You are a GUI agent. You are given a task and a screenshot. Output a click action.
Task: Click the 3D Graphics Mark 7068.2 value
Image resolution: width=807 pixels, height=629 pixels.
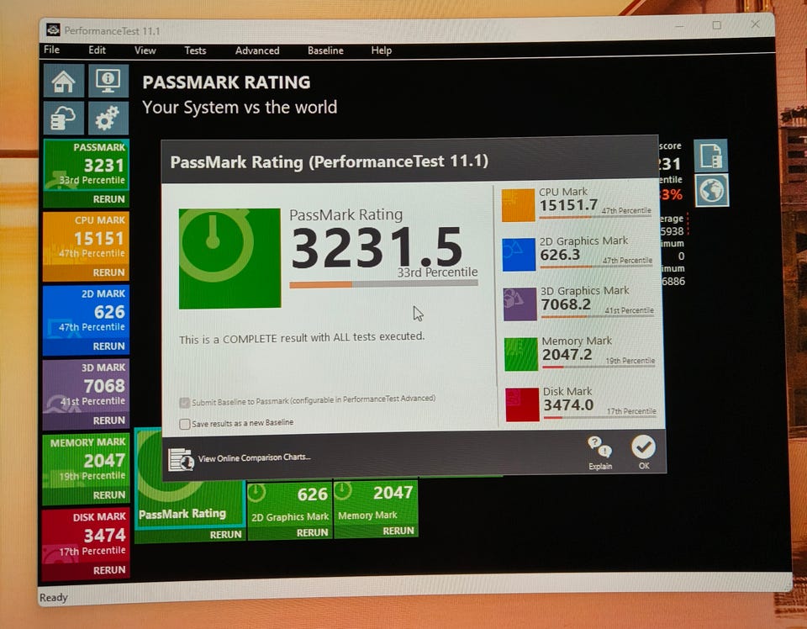click(x=566, y=304)
